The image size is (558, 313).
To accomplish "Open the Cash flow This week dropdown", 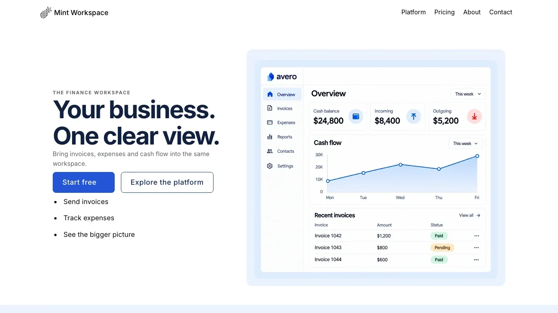I will [x=465, y=143].
